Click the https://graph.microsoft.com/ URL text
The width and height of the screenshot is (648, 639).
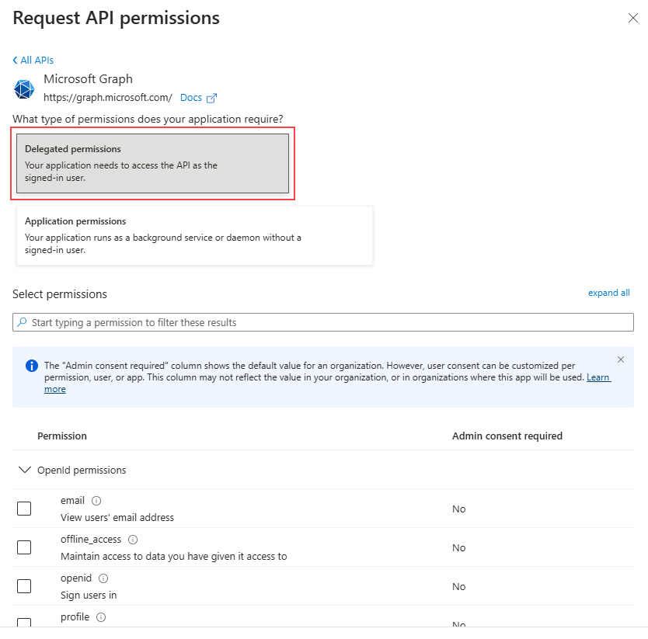click(108, 98)
